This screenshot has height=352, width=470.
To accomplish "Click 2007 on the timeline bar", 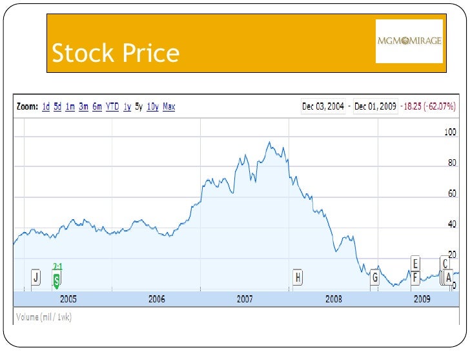I will (x=245, y=299).
